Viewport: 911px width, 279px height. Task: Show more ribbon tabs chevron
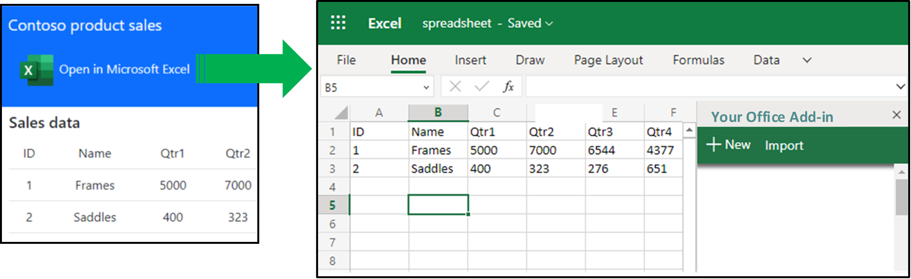(807, 60)
